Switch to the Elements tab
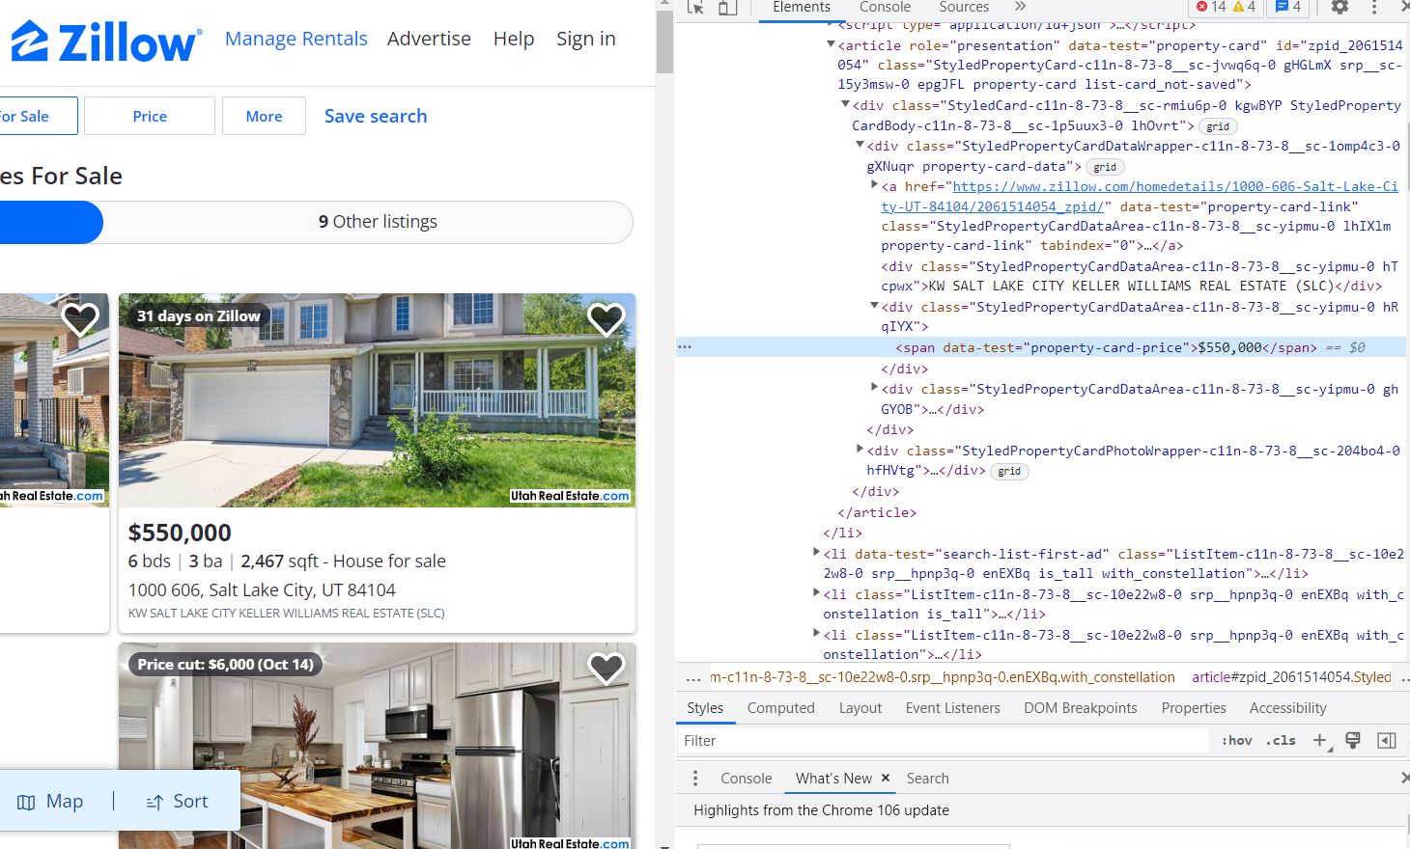1410x849 pixels. (x=801, y=8)
